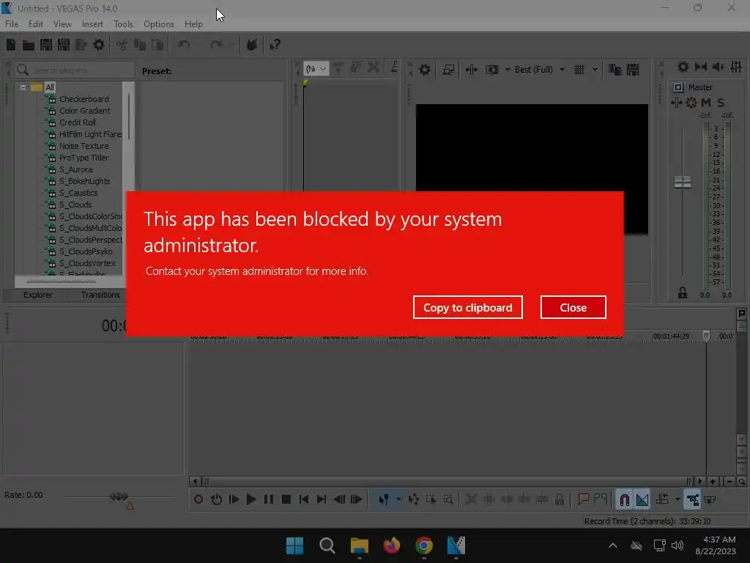
Task: Select Noise Texture generator
Action: pyautogui.click(x=83, y=146)
